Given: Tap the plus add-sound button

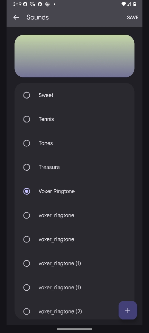Looking at the screenshot, I should (x=128, y=310).
